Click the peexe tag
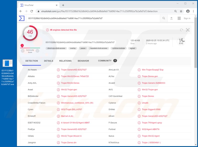Screen dimensions: 198x147 point(83,48)
